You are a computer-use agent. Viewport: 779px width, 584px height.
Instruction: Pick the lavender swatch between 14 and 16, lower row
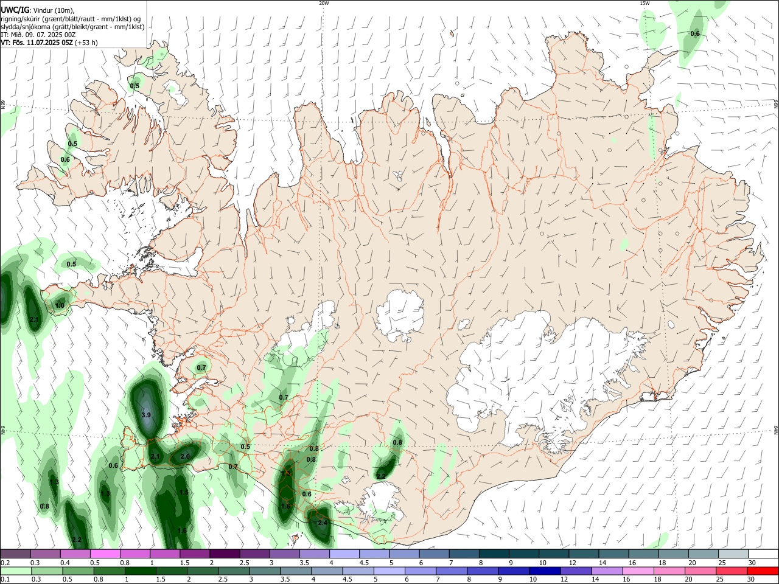[607, 571]
